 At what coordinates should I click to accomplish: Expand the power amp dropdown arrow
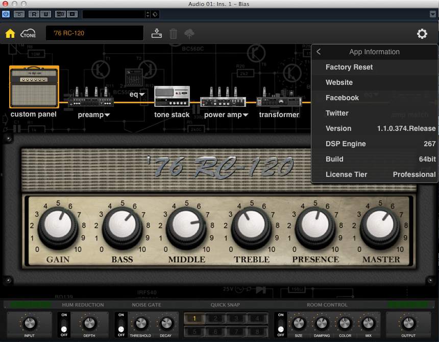pyautogui.click(x=246, y=116)
